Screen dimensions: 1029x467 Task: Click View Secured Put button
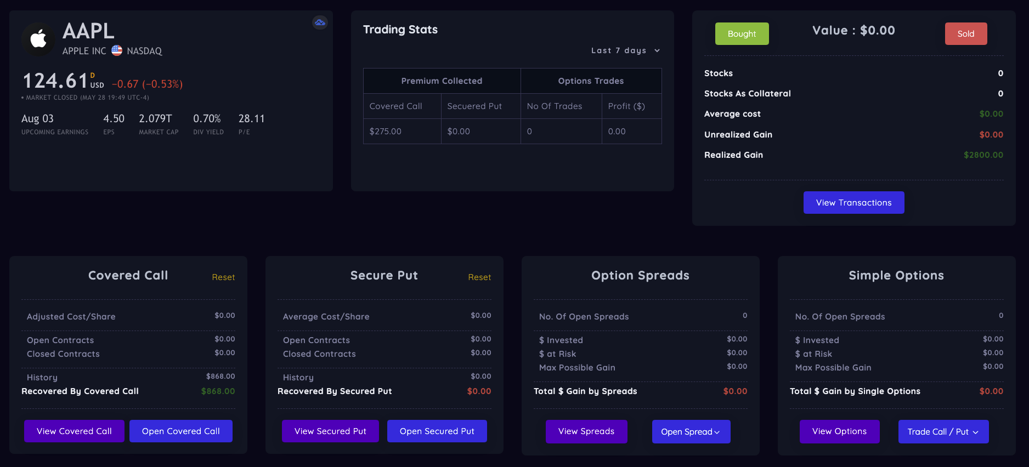tap(330, 431)
